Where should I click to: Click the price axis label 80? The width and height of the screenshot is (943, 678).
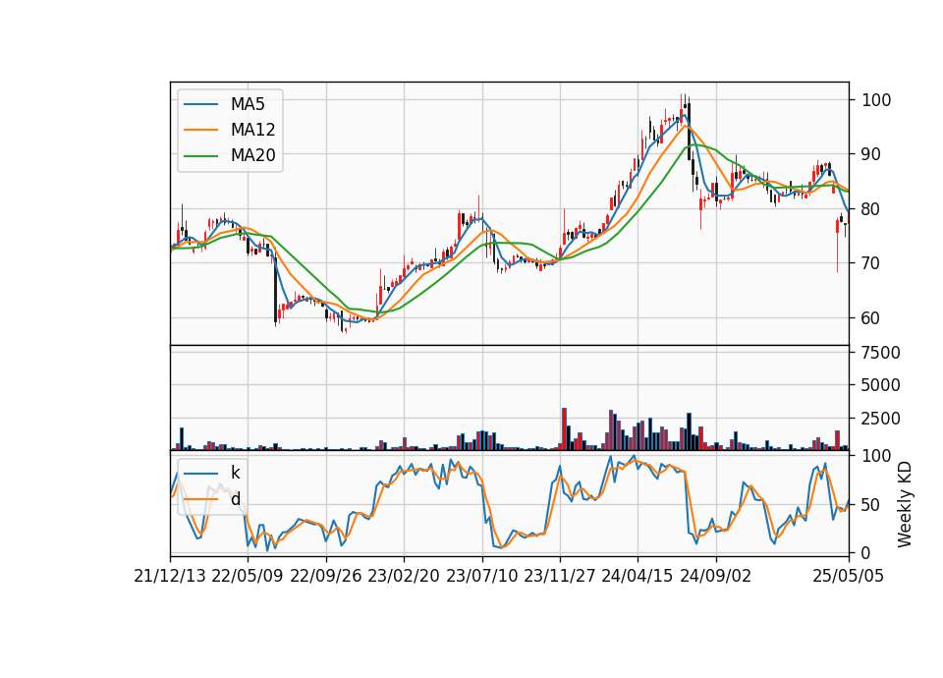tap(872, 209)
